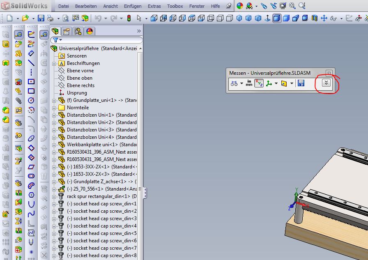Open the Projected On dropdown in Messen

point(292,83)
